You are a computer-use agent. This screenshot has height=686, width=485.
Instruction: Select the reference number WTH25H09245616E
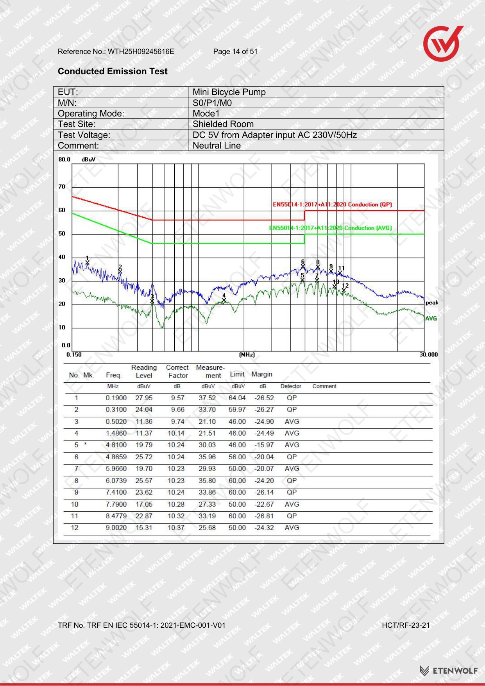pos(141,52)
